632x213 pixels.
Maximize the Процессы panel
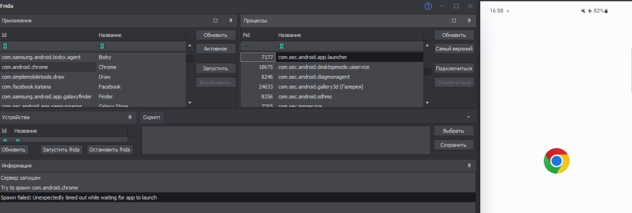[454, 21]
